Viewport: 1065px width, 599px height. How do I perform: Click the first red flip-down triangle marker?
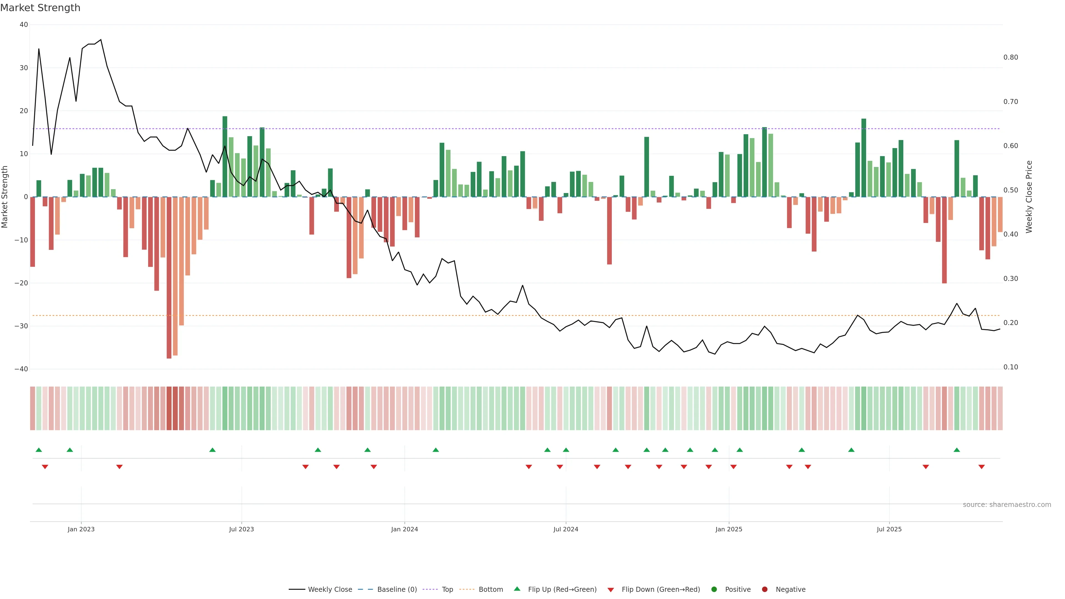45,467
